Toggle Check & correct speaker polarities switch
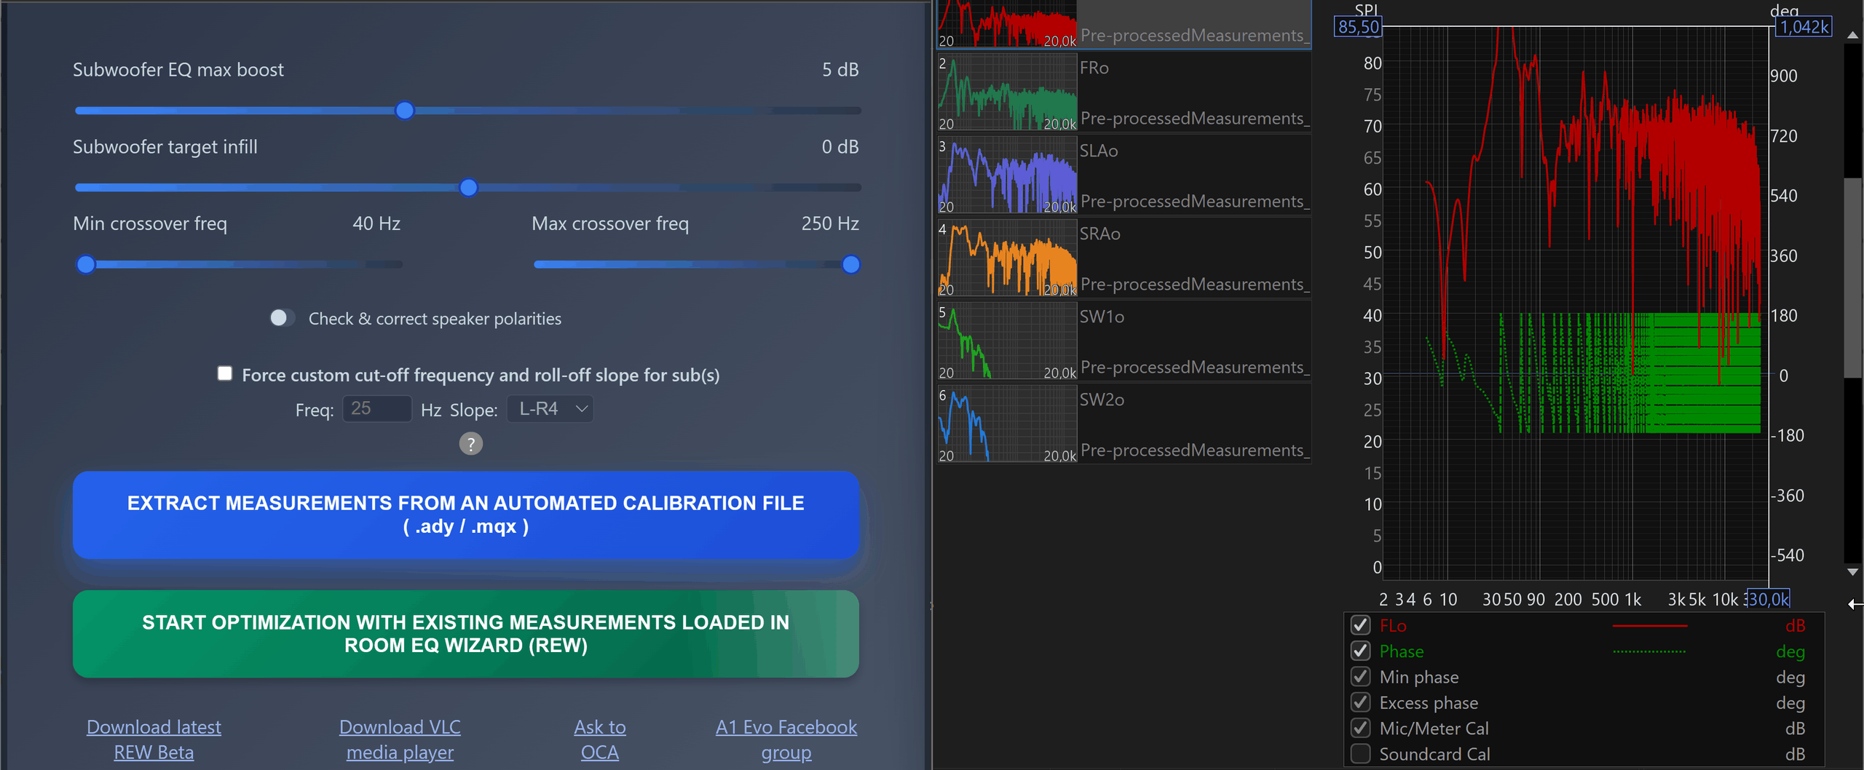 281,318
